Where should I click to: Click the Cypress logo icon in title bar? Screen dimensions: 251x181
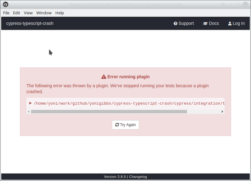(x=6, y=4)
